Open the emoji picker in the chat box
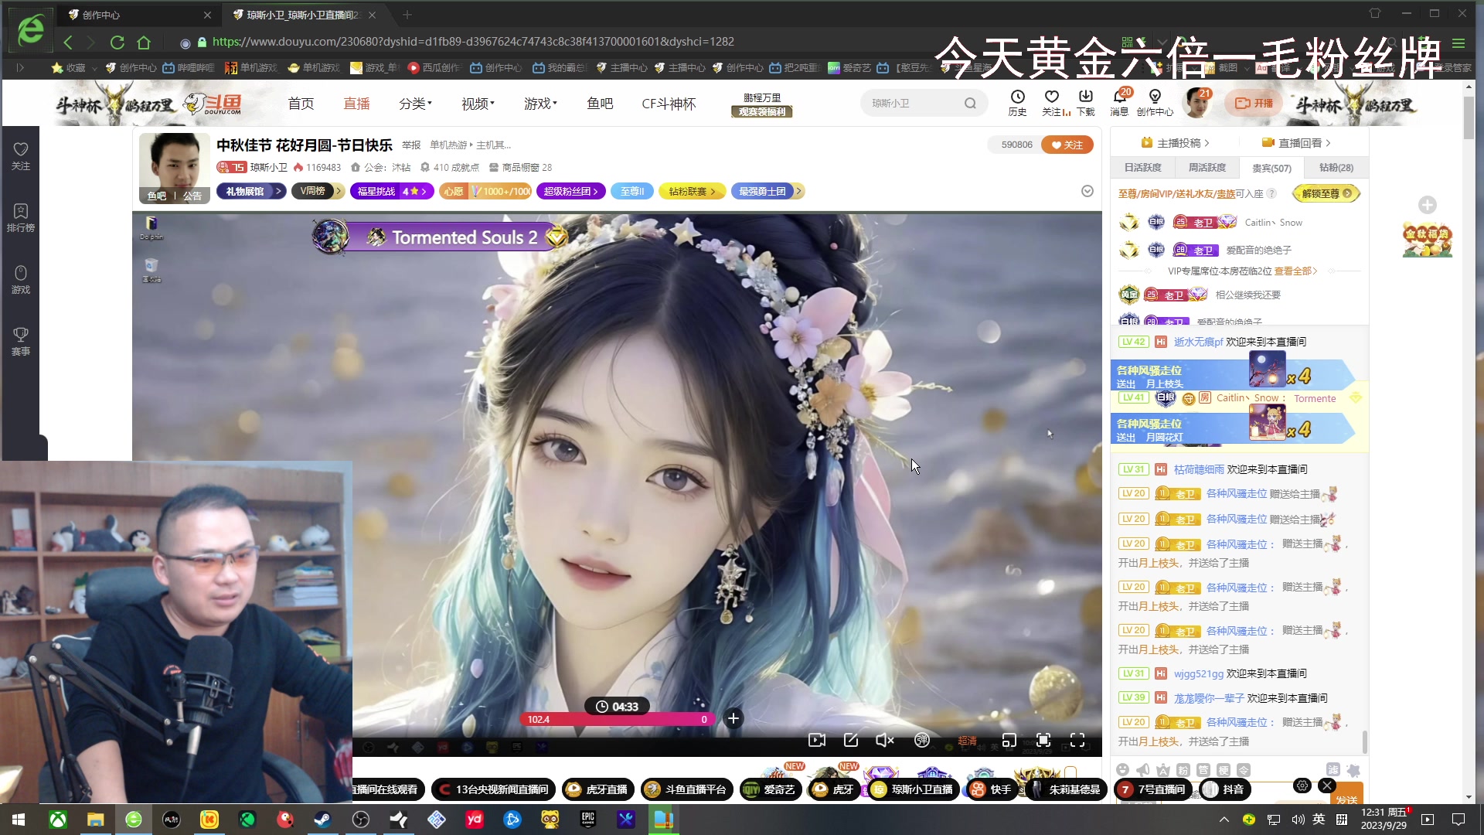The height and width of the screenshot is (835, 1484). [x=1123, y=770]
